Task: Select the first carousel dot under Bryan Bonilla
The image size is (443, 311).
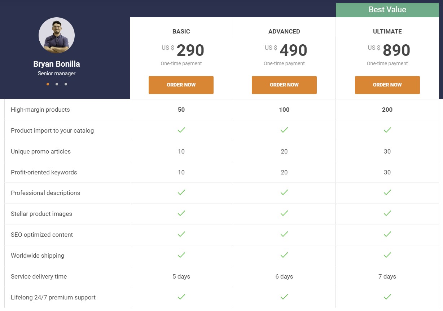Action: pos(48,84)
